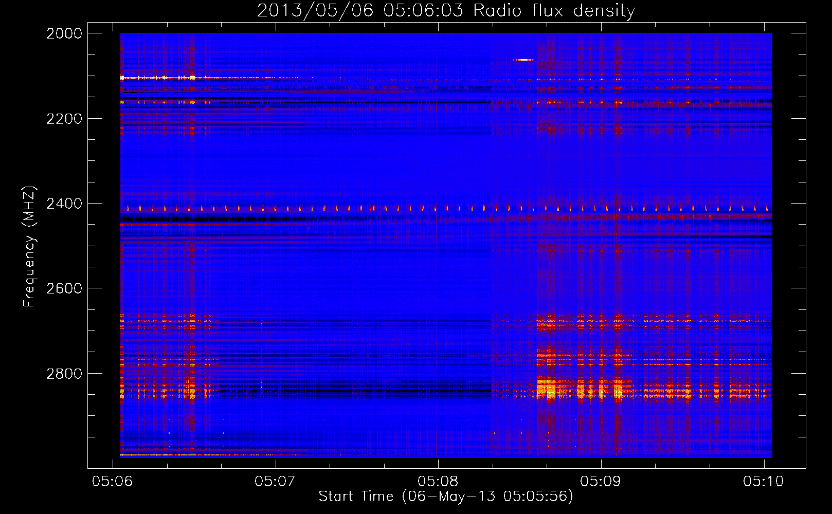
Task: Click the 05:10 time tick label
Action: point(764,481)
